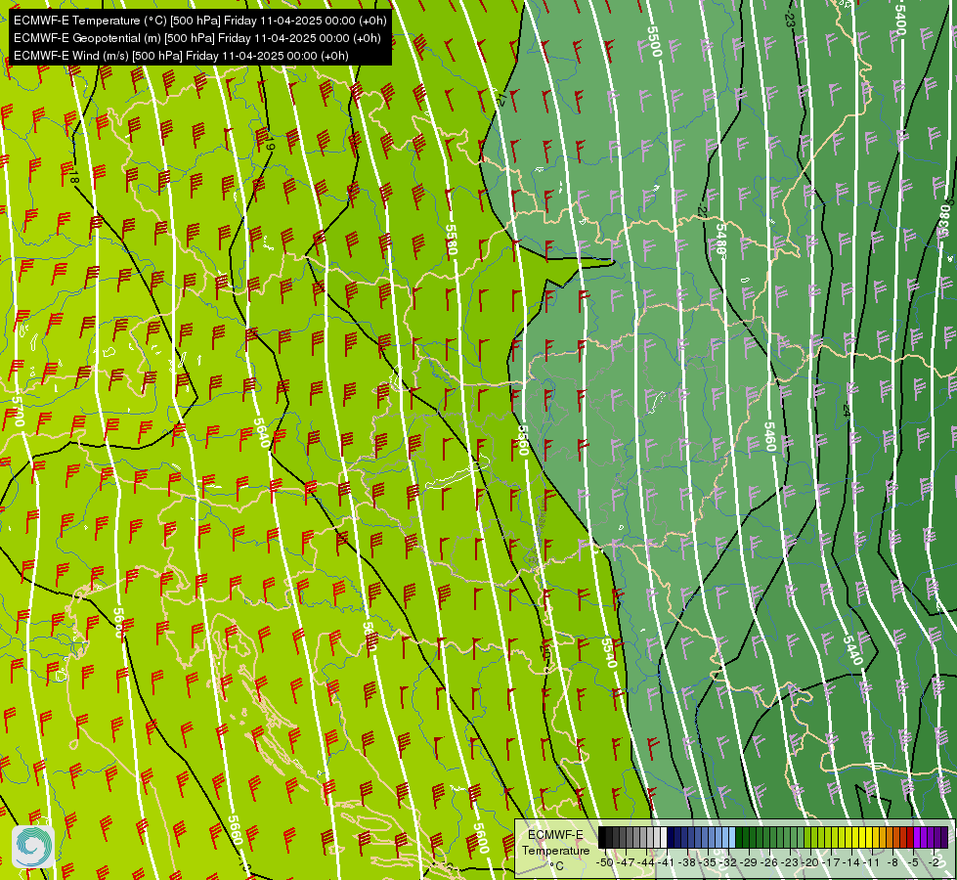The height and width of the screenshot is (880, 957).
Task: Click the 5640 geopotential contour label
Action: [x=261, y=432]
